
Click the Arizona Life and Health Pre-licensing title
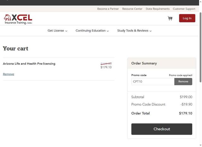pyautogui.click(x=29, y=64)
